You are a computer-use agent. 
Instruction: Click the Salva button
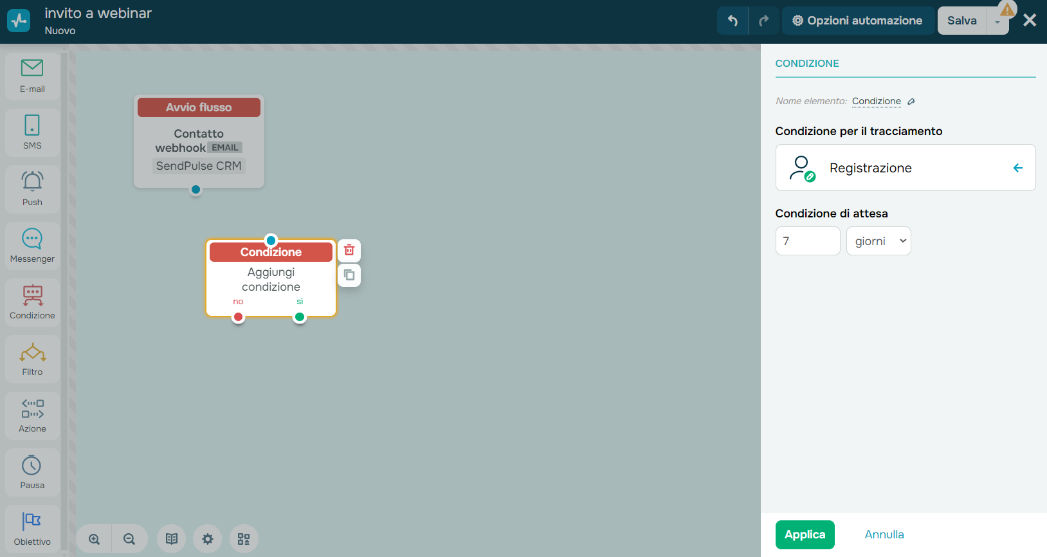(962, 21)
